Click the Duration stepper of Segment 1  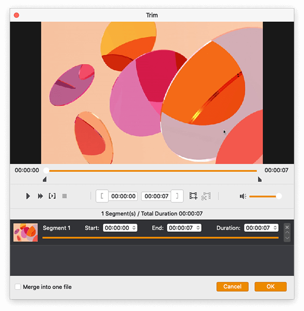click(x=275, y=228)
